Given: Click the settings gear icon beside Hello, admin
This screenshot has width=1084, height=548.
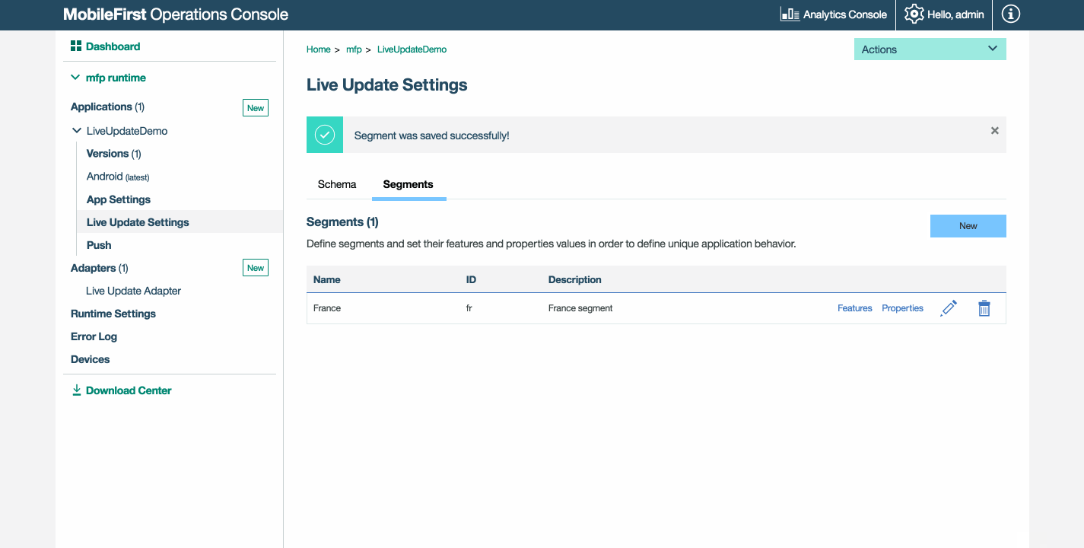Looking at the screenshot, I should [914, 14].
